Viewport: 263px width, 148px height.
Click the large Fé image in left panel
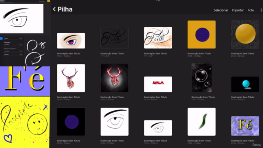tap(25, 81)
